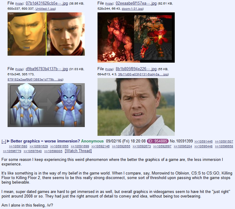Click the Watch Thread button

tap(78, 151)
